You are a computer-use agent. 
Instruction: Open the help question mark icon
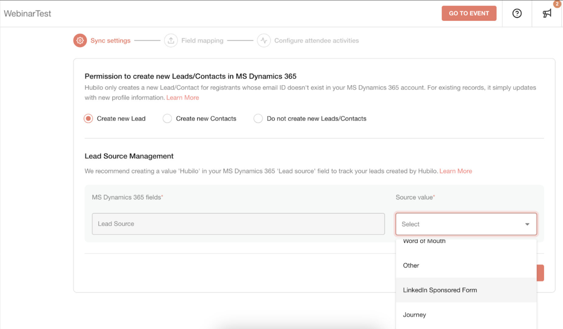517,13
